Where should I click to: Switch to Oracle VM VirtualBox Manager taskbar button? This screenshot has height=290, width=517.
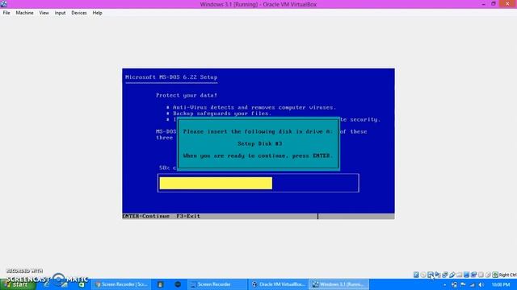click(279, 284)
